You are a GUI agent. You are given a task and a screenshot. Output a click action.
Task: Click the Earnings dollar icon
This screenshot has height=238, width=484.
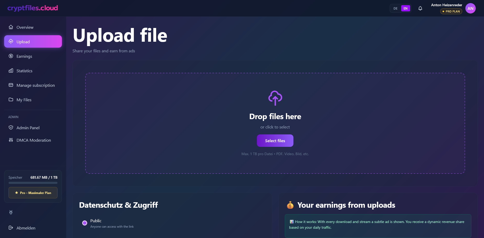(x=11, y=56)
